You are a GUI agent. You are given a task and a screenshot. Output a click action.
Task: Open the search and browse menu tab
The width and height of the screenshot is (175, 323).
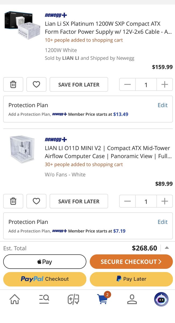pyautogui.click(x=44, y=299)
